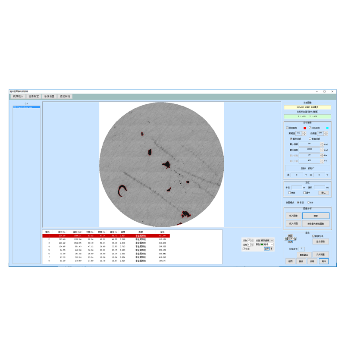This screenshot has width=345, height=345.
Task: Open the 系统设置 menu
Action: tap(49, 96)
